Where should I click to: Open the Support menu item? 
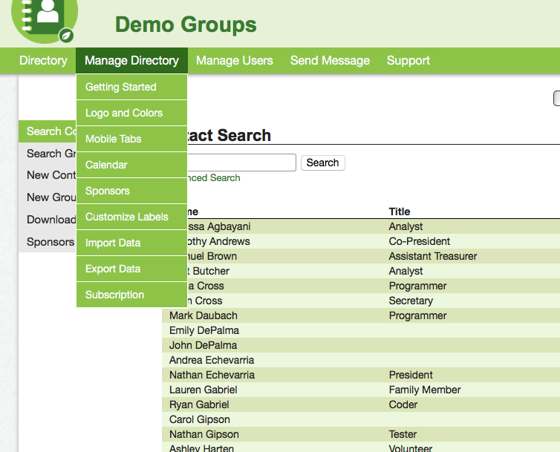tap(408, 61)
